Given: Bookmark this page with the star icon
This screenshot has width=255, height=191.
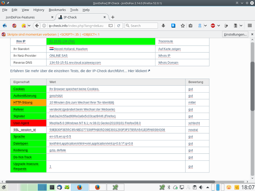Looking at the screenshot, I should coord(183,26).
